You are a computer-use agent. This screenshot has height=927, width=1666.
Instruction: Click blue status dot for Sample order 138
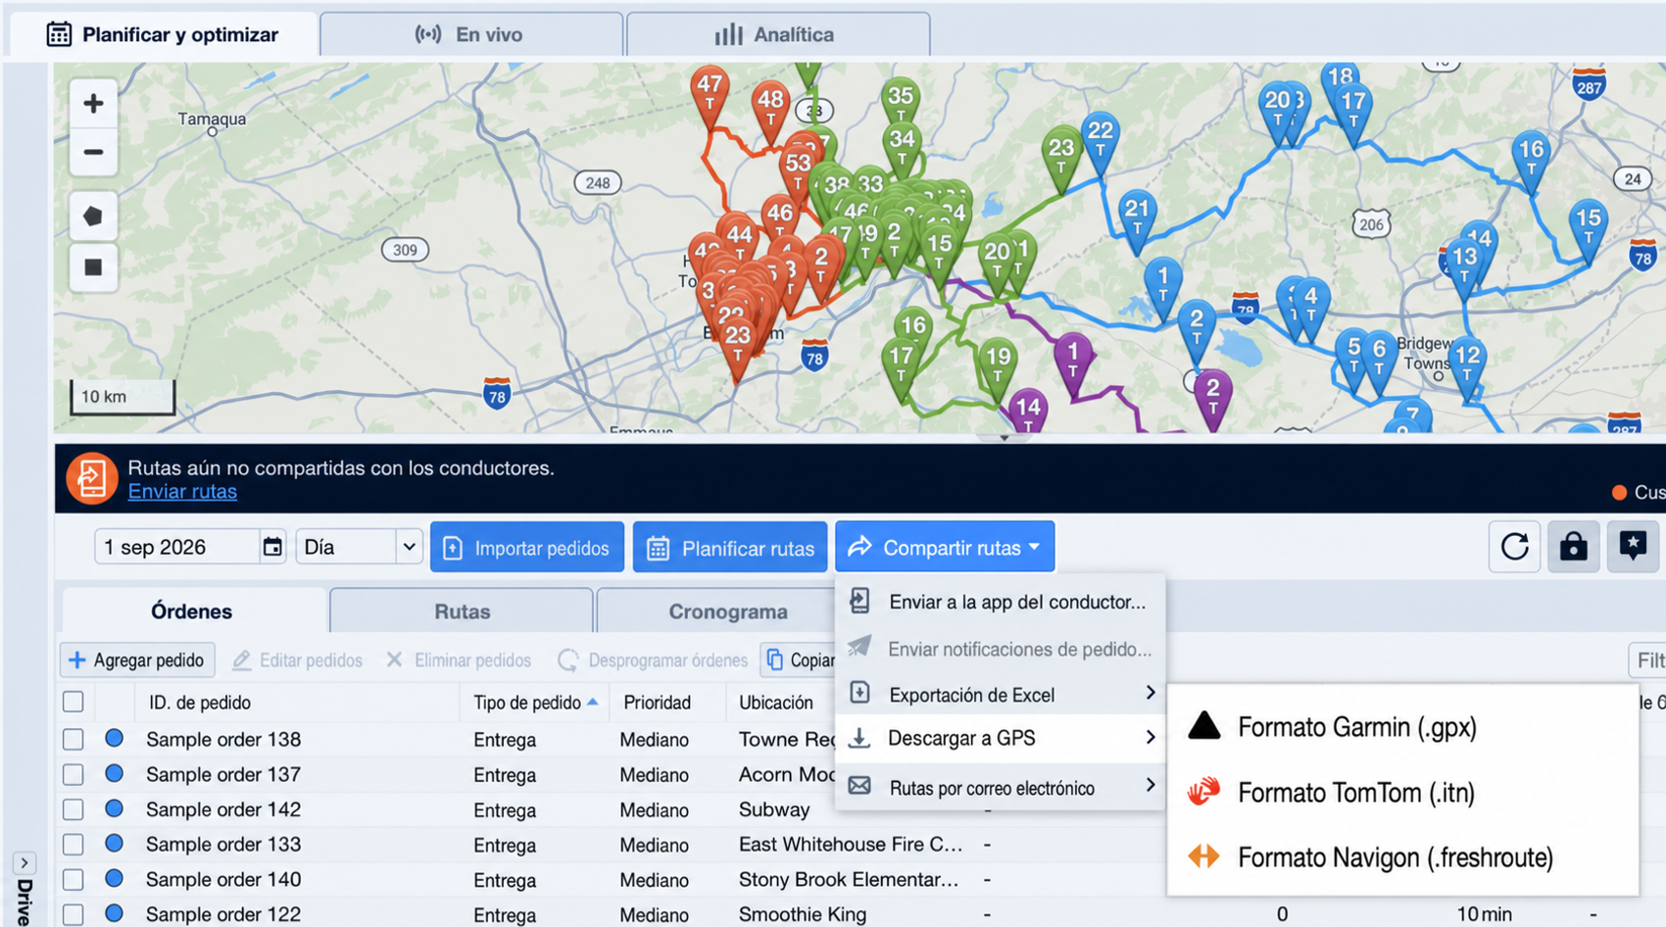(114, 738)
